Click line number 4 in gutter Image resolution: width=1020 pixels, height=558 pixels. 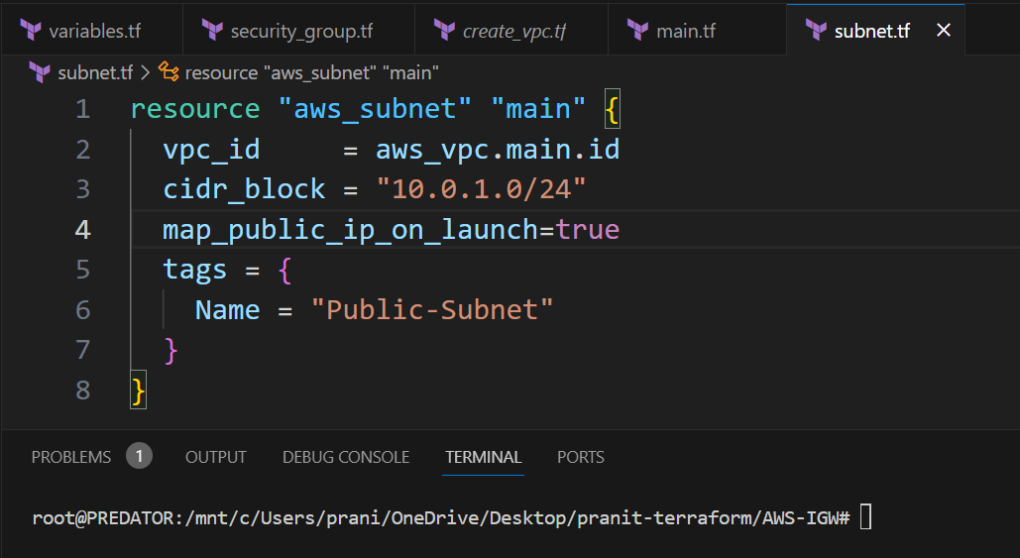[81, 230]
